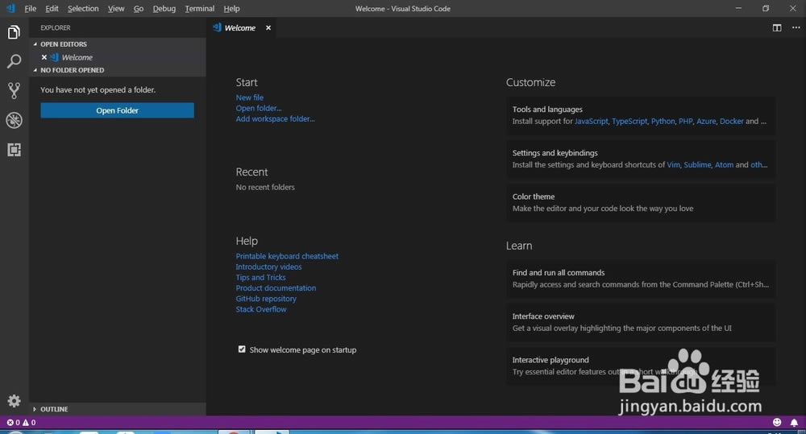Open Find and run all commands card
This screenshot has width=806, height=434.
[x=641, y=279]
